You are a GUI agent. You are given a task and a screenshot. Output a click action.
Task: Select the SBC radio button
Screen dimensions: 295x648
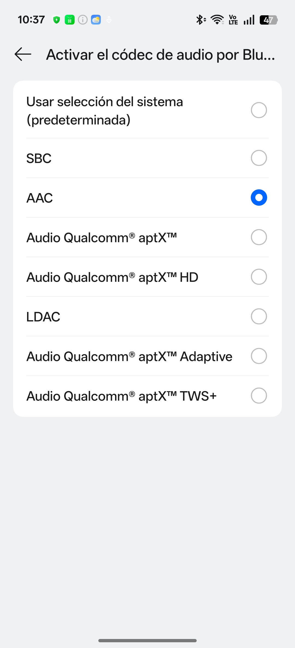coord(259,158)
